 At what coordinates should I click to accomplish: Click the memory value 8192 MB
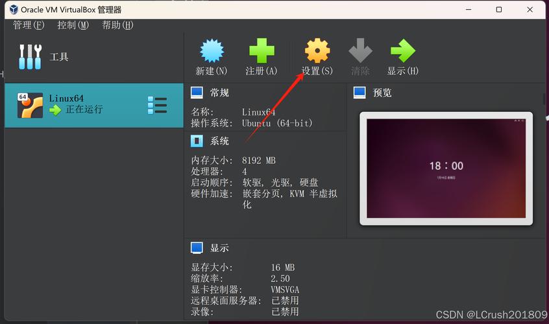pyautogui.click(x=259, y=161)
